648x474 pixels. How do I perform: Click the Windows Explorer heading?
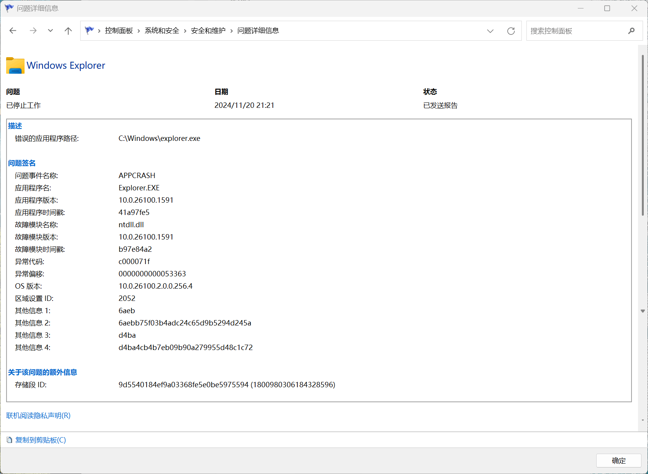[x=66, y=66]
